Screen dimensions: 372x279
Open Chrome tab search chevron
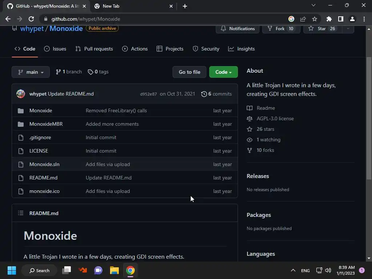(x=314, y=5)
